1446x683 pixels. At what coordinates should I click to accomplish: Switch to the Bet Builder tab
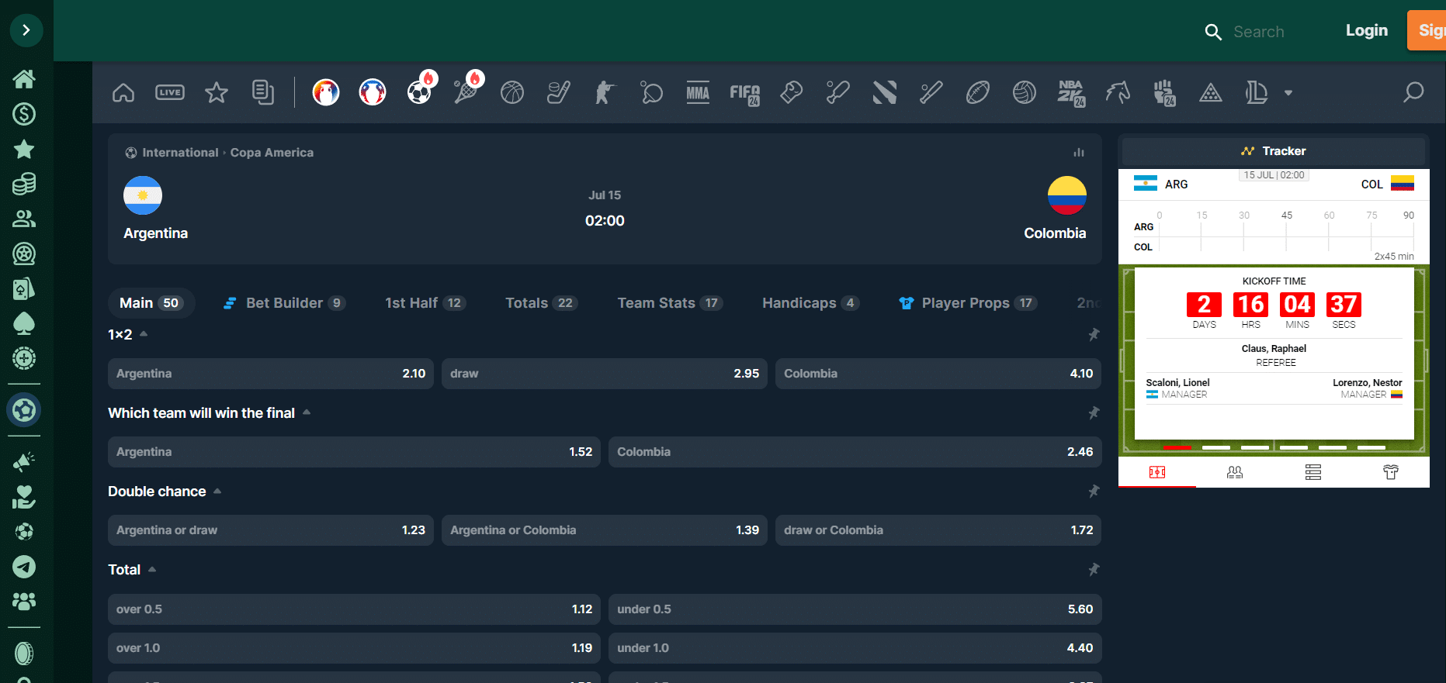coord(284,303)
